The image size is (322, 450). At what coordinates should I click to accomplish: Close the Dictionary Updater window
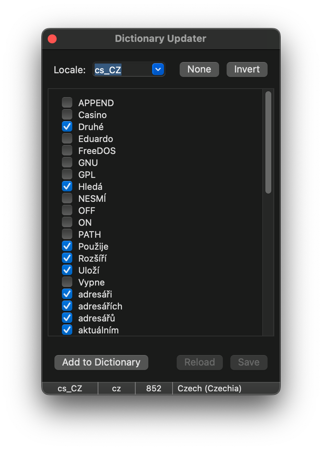tap(52, 39)
